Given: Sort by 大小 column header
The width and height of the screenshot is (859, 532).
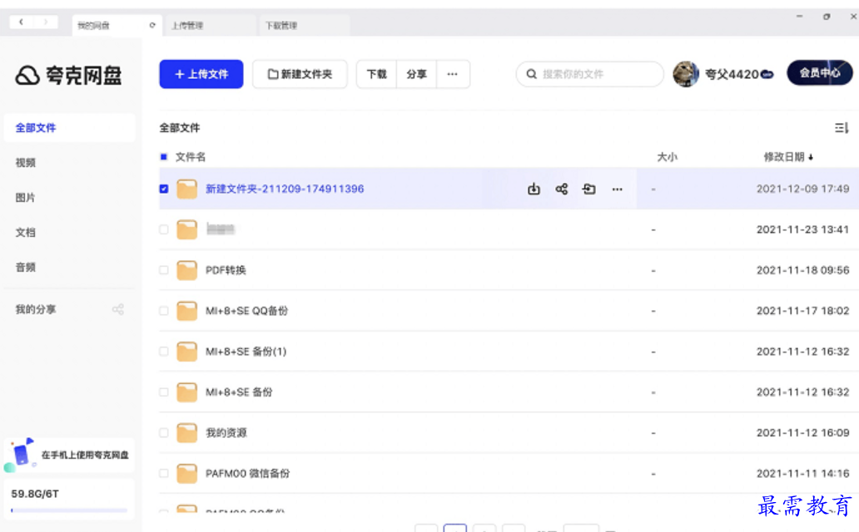Looking at the screenshot, I should click(x=668, y=157).
